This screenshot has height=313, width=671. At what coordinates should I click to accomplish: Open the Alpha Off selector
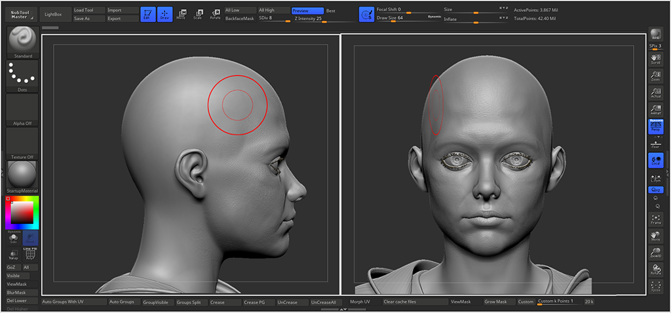click(x=22, y=110)
